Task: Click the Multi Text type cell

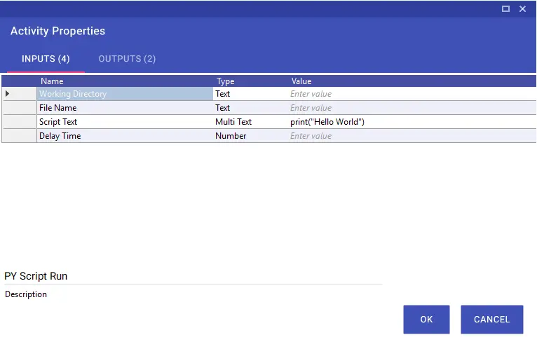Action: point(250,122)
